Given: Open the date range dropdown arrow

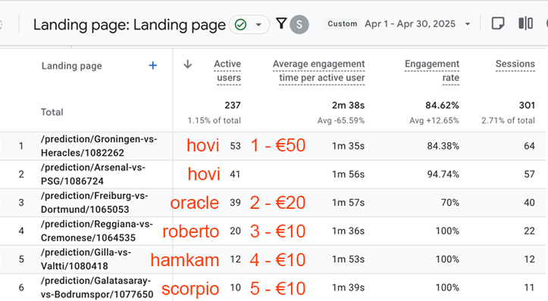Looking at the screenshot, I should 467,24.
